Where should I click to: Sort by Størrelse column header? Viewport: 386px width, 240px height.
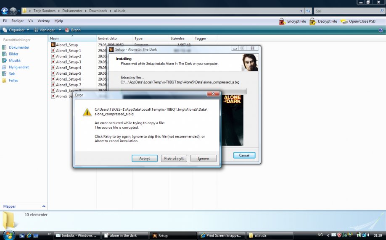[x=181, y=38]
